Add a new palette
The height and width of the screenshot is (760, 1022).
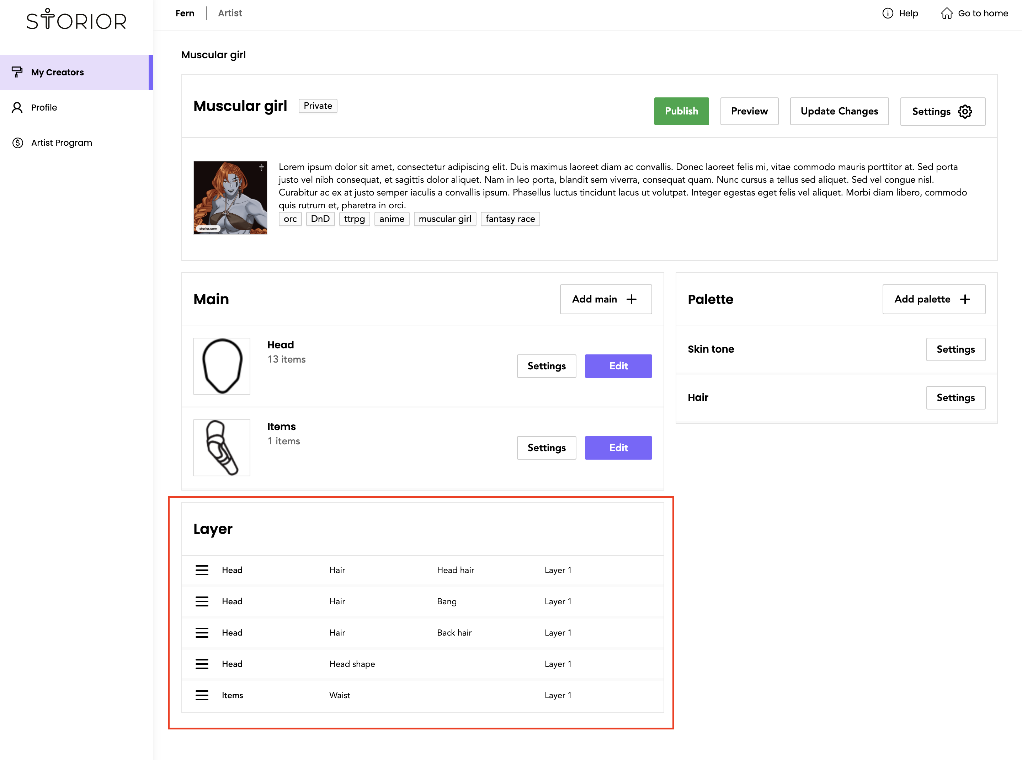point(933,300)
